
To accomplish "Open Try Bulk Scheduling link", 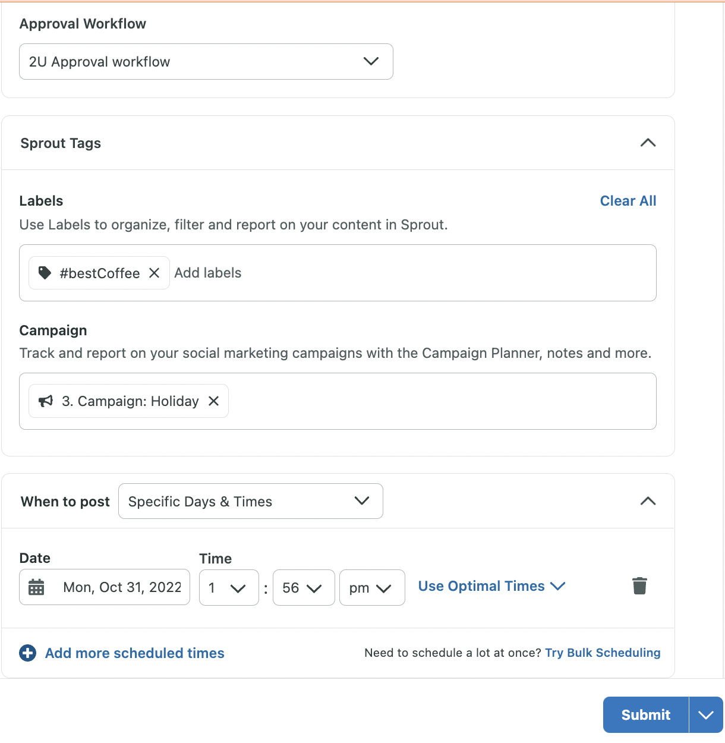I will tap(603, 653).
